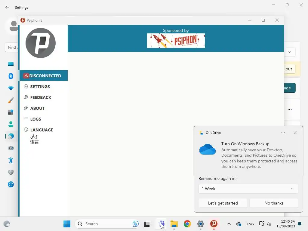Image resolution: width=308 pixels, height=231 pixels.
Task: Click the list icon beside Logs
Action: [26, 119]
